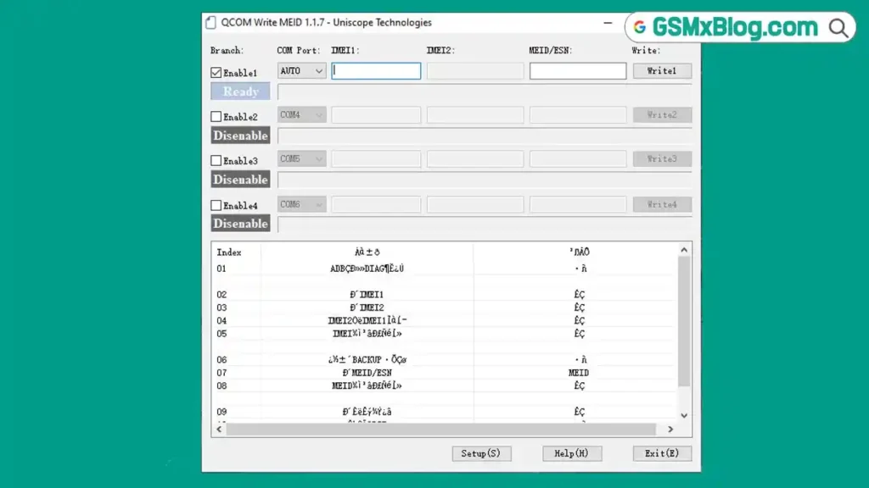
Task: Tick the Enable2 checkbox
Action: (216, 117)
